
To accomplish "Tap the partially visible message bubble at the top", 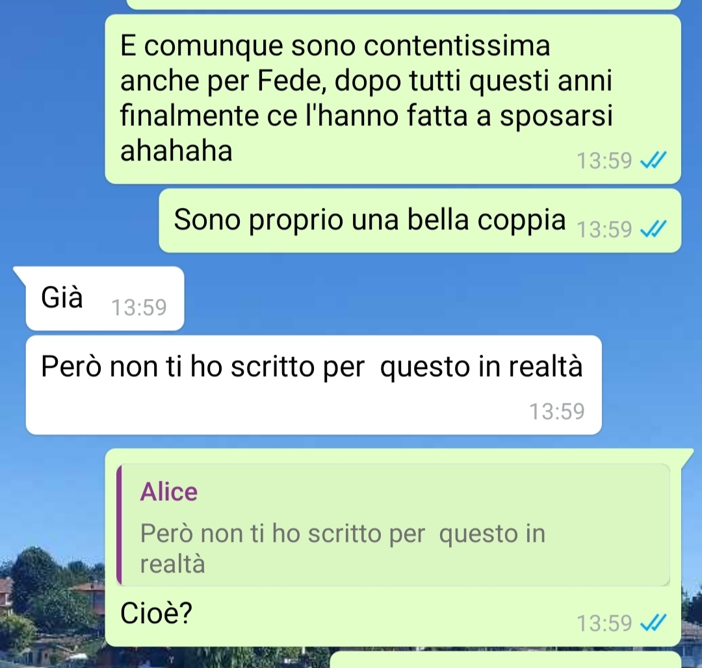I will click(x=404, y=4).
